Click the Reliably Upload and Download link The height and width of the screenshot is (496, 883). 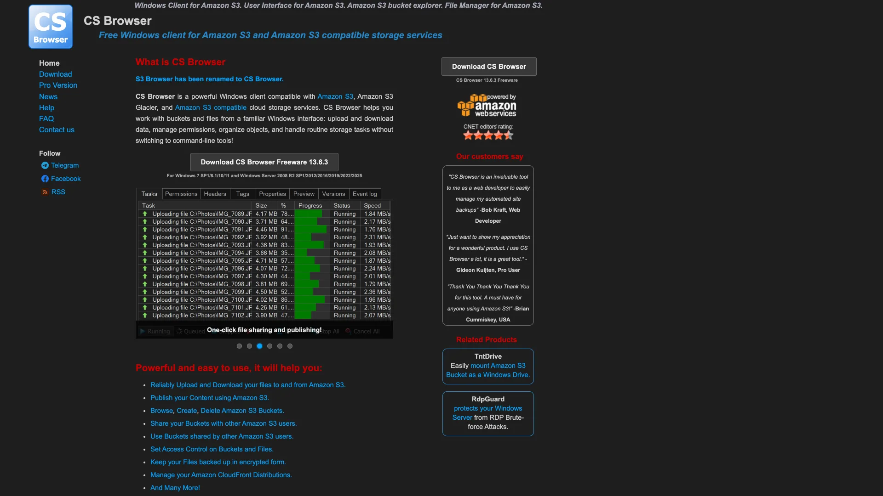coord(248,385)
